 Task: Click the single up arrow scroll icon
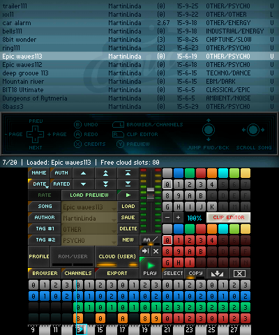[x=83, y=173]
